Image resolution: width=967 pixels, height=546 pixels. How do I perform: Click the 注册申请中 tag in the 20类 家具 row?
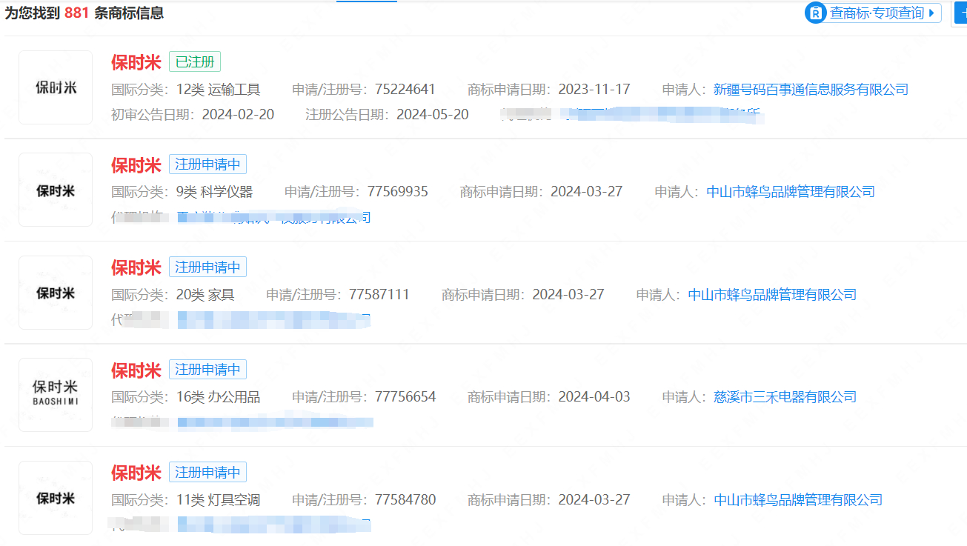coord(207,267)
